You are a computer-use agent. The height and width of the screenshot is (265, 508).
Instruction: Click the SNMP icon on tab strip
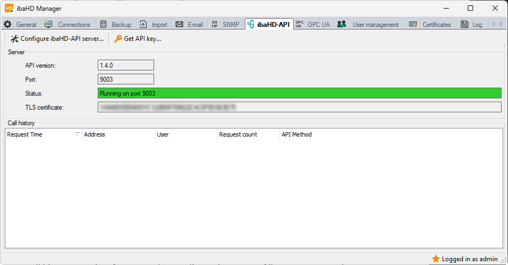pyautogui.click(x=214, y=24)
